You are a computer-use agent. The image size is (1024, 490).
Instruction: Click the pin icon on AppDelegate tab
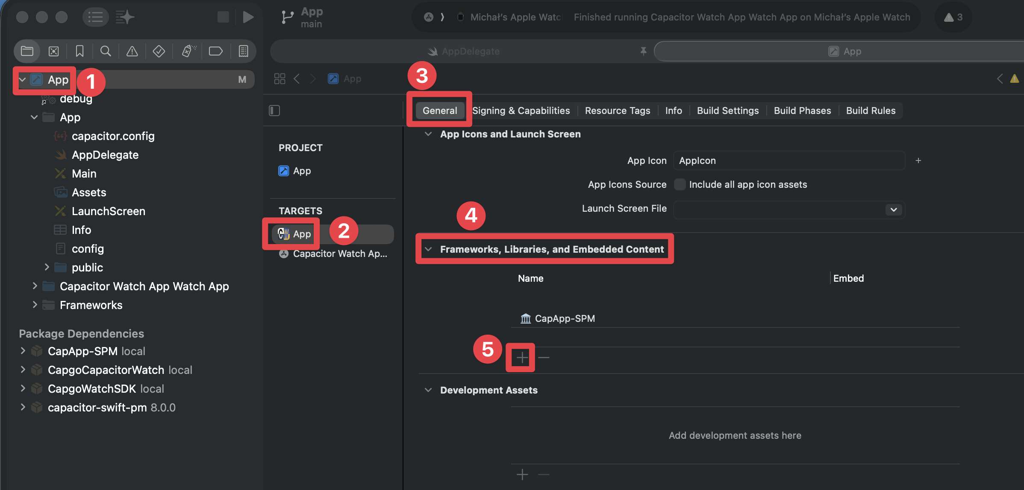643,51
